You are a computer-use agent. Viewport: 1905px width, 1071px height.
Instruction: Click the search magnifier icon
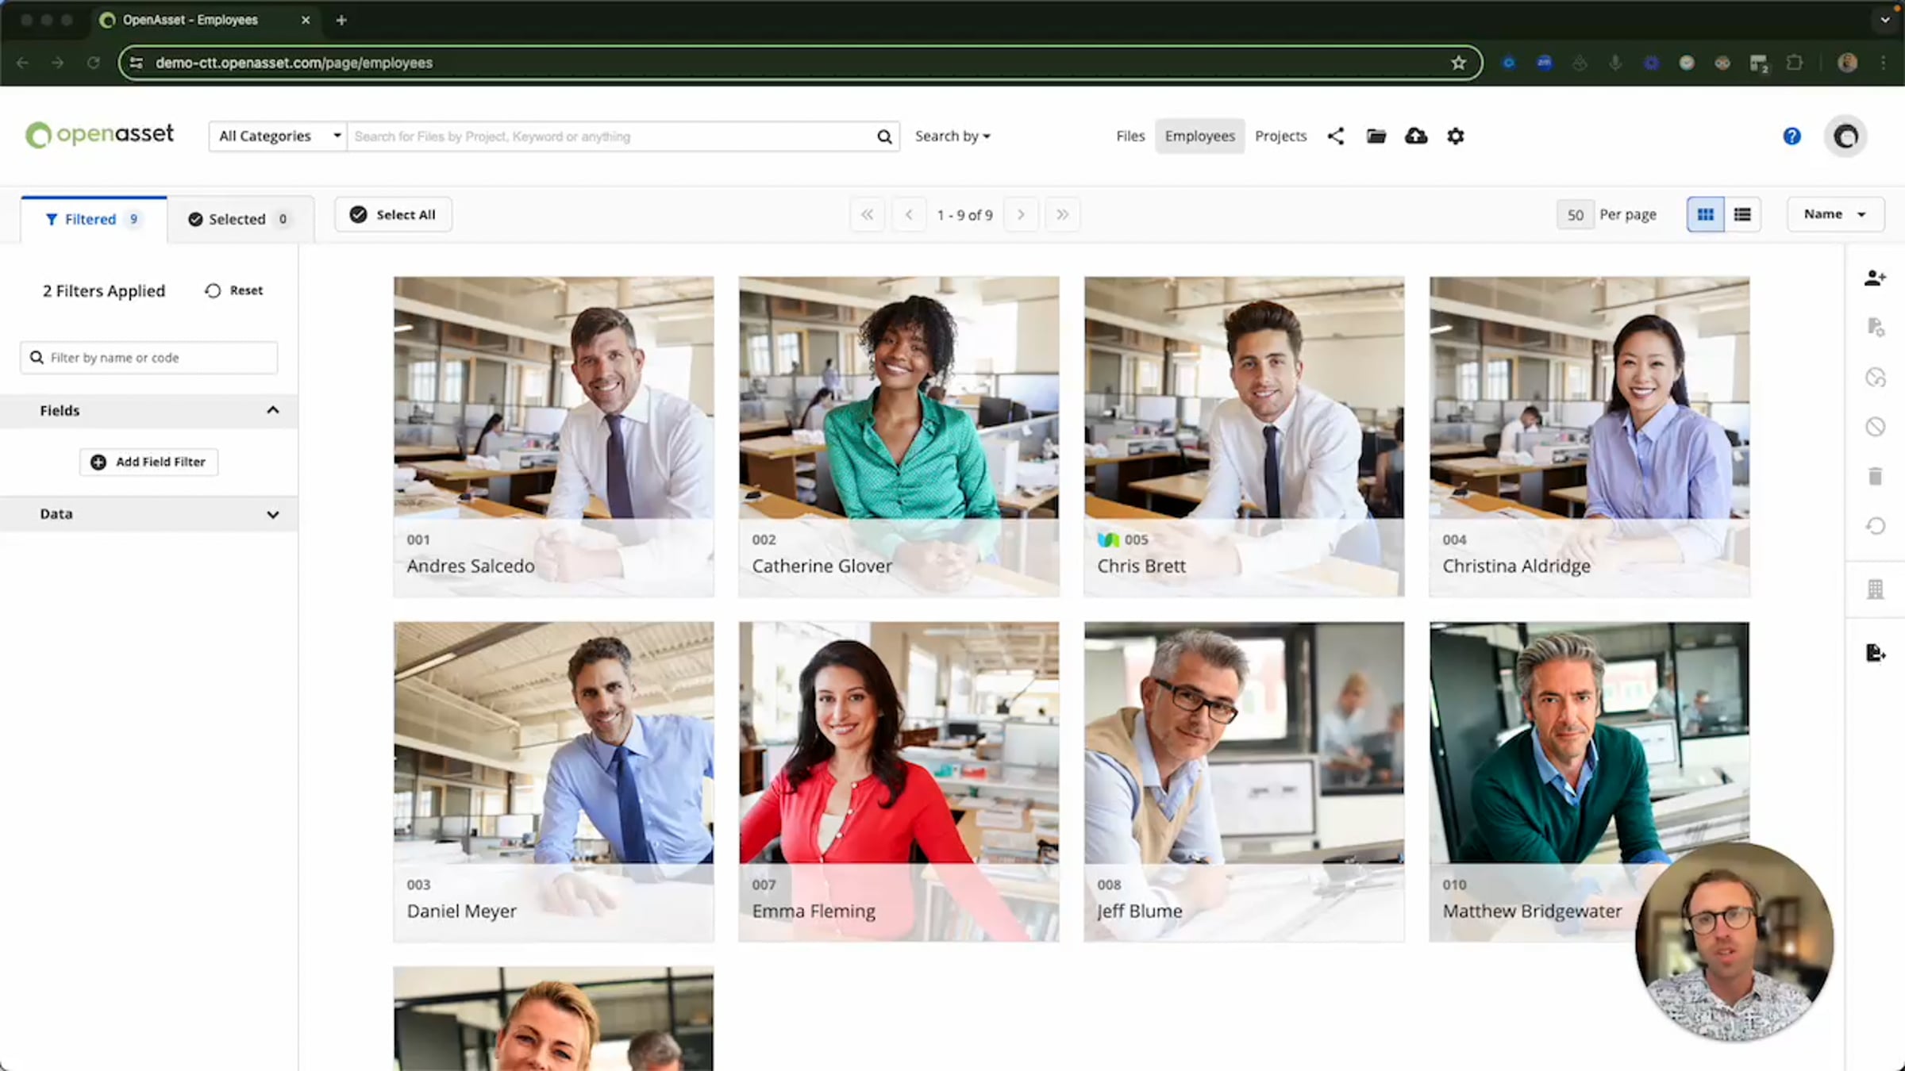tap(884, 136)
